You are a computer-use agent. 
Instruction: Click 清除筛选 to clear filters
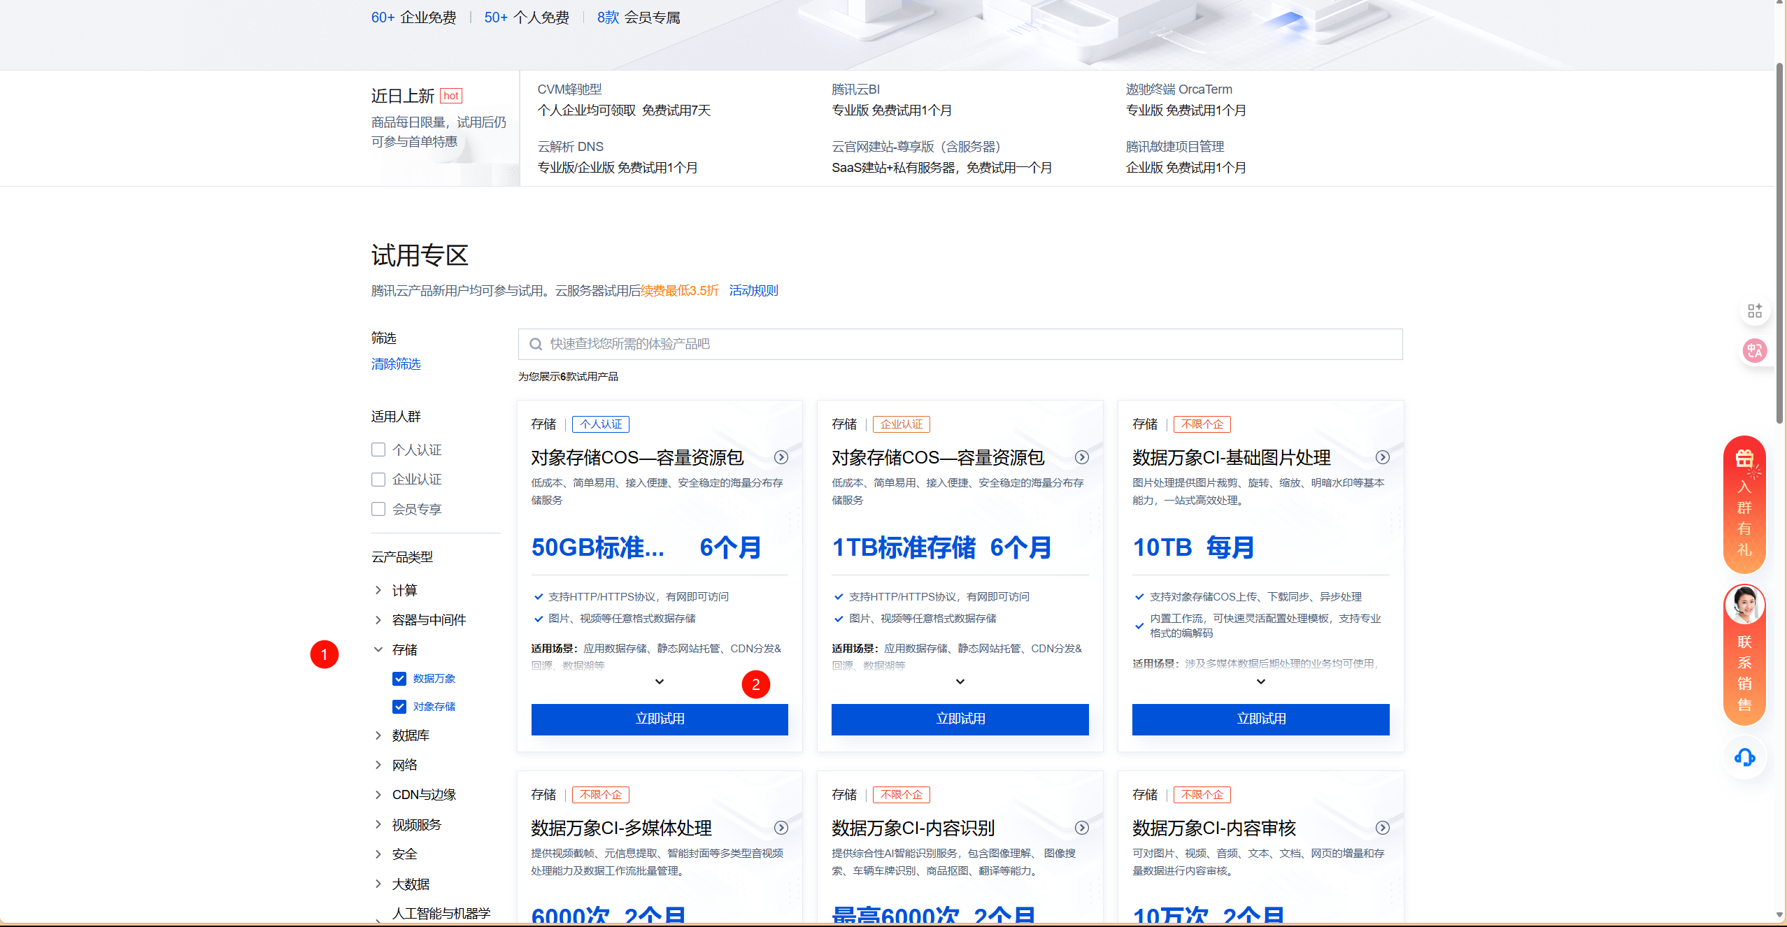[x=396, y=364]
